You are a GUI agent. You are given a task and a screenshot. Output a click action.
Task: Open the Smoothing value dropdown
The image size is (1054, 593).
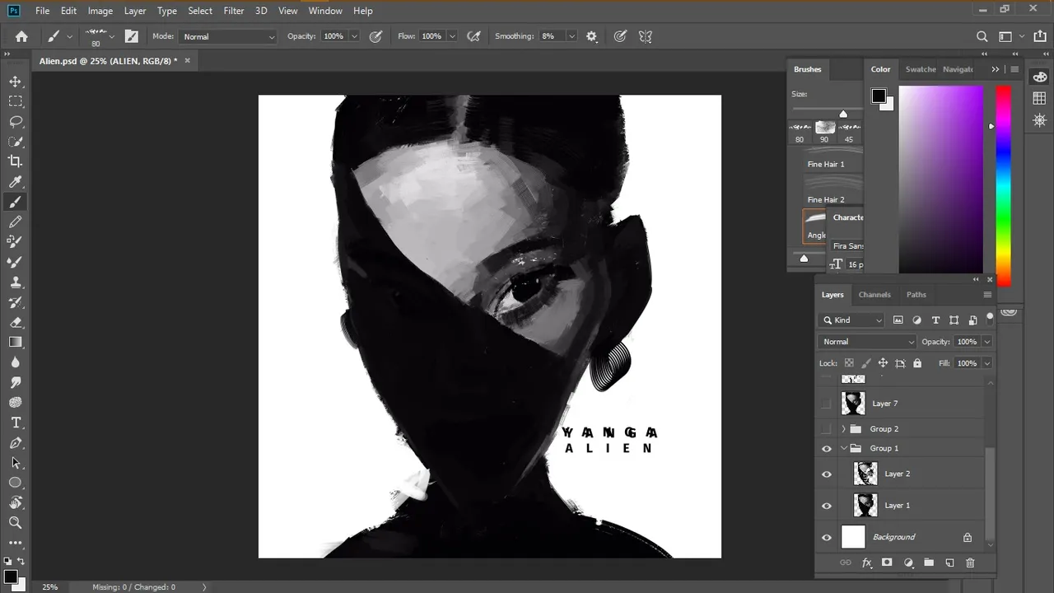pyautogui.click(x=570, y=36)
